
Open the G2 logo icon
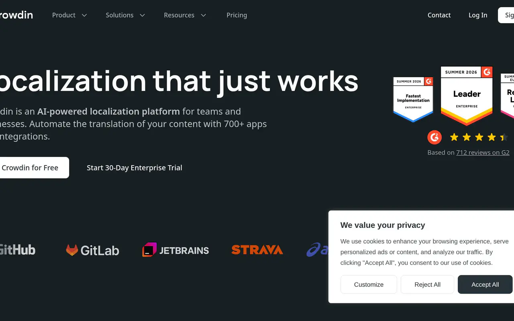click(434, 137)
